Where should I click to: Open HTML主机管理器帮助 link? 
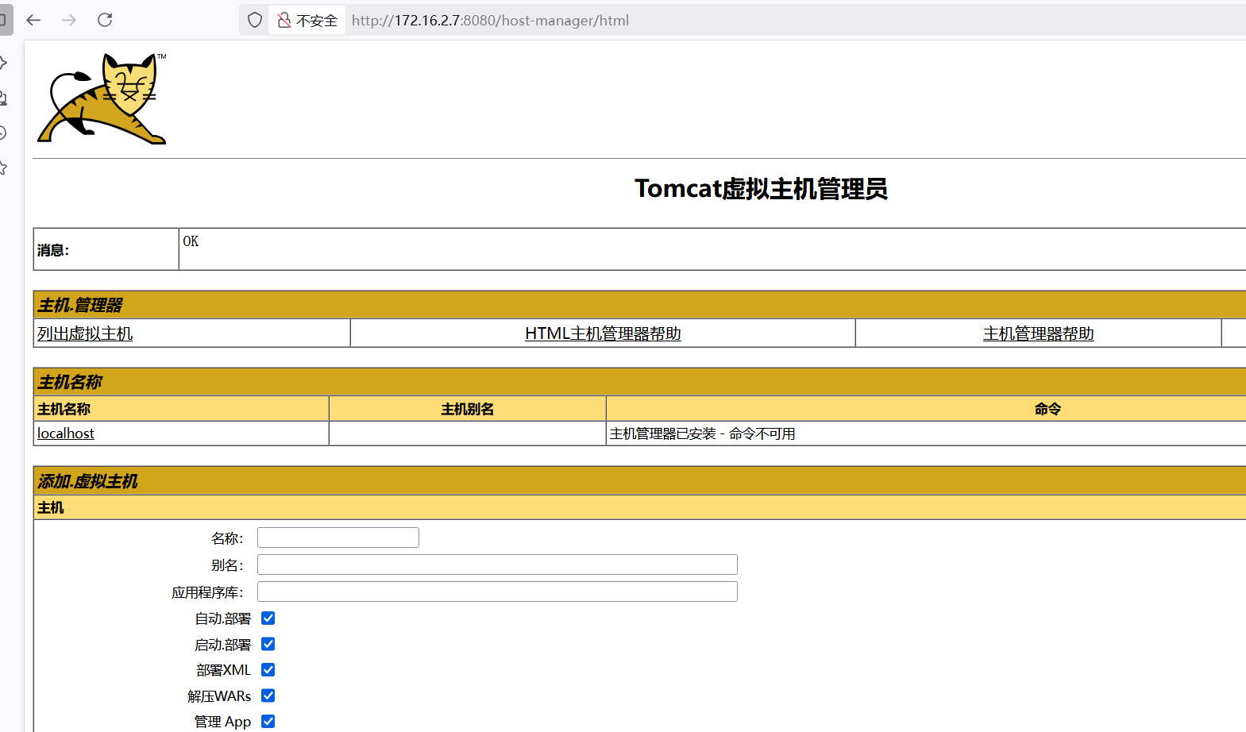(x=603, y=333)
